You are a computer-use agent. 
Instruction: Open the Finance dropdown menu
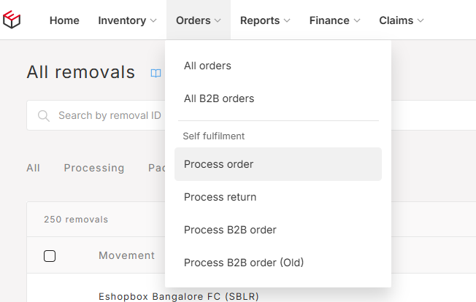click(x=334, y=20)
